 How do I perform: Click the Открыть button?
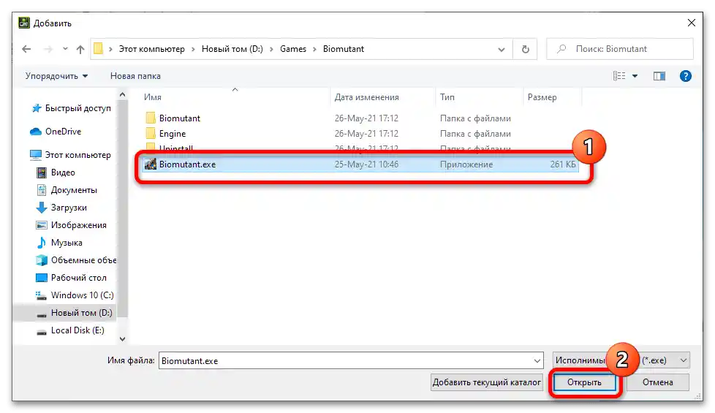(584, 382)
